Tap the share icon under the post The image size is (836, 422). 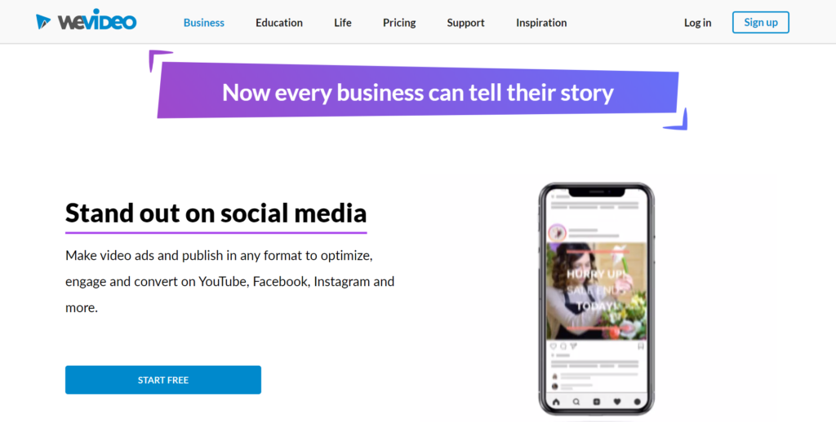click(571, 346)
